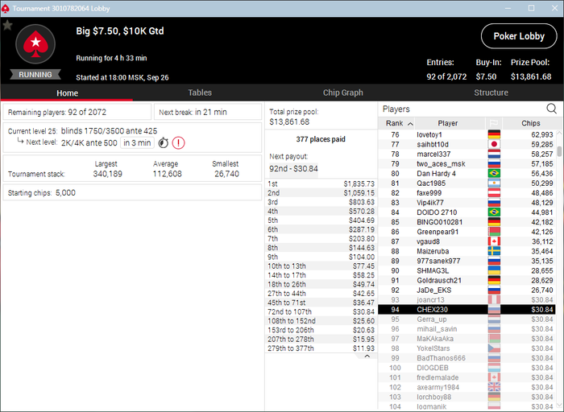The height and width of the screenshot is (412, 564).
Task: Select the highlighted CHEX230 row
Action: point(467,309)
